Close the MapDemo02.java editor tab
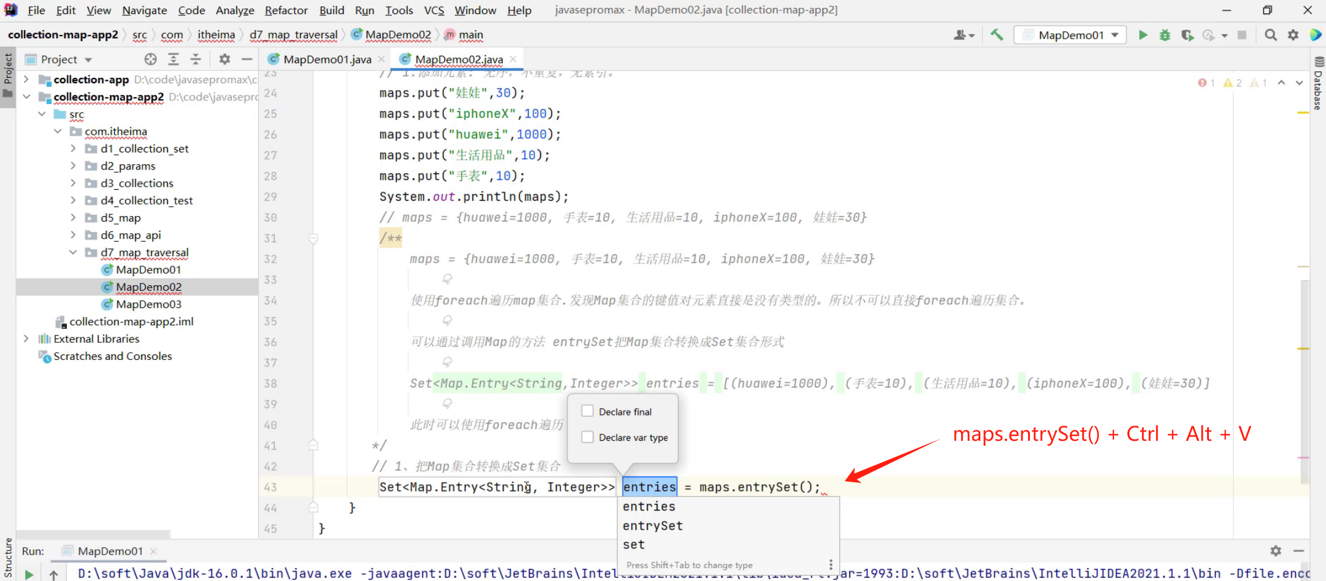Viewport: 1326px width, 581px height. (x=513, y=59)
